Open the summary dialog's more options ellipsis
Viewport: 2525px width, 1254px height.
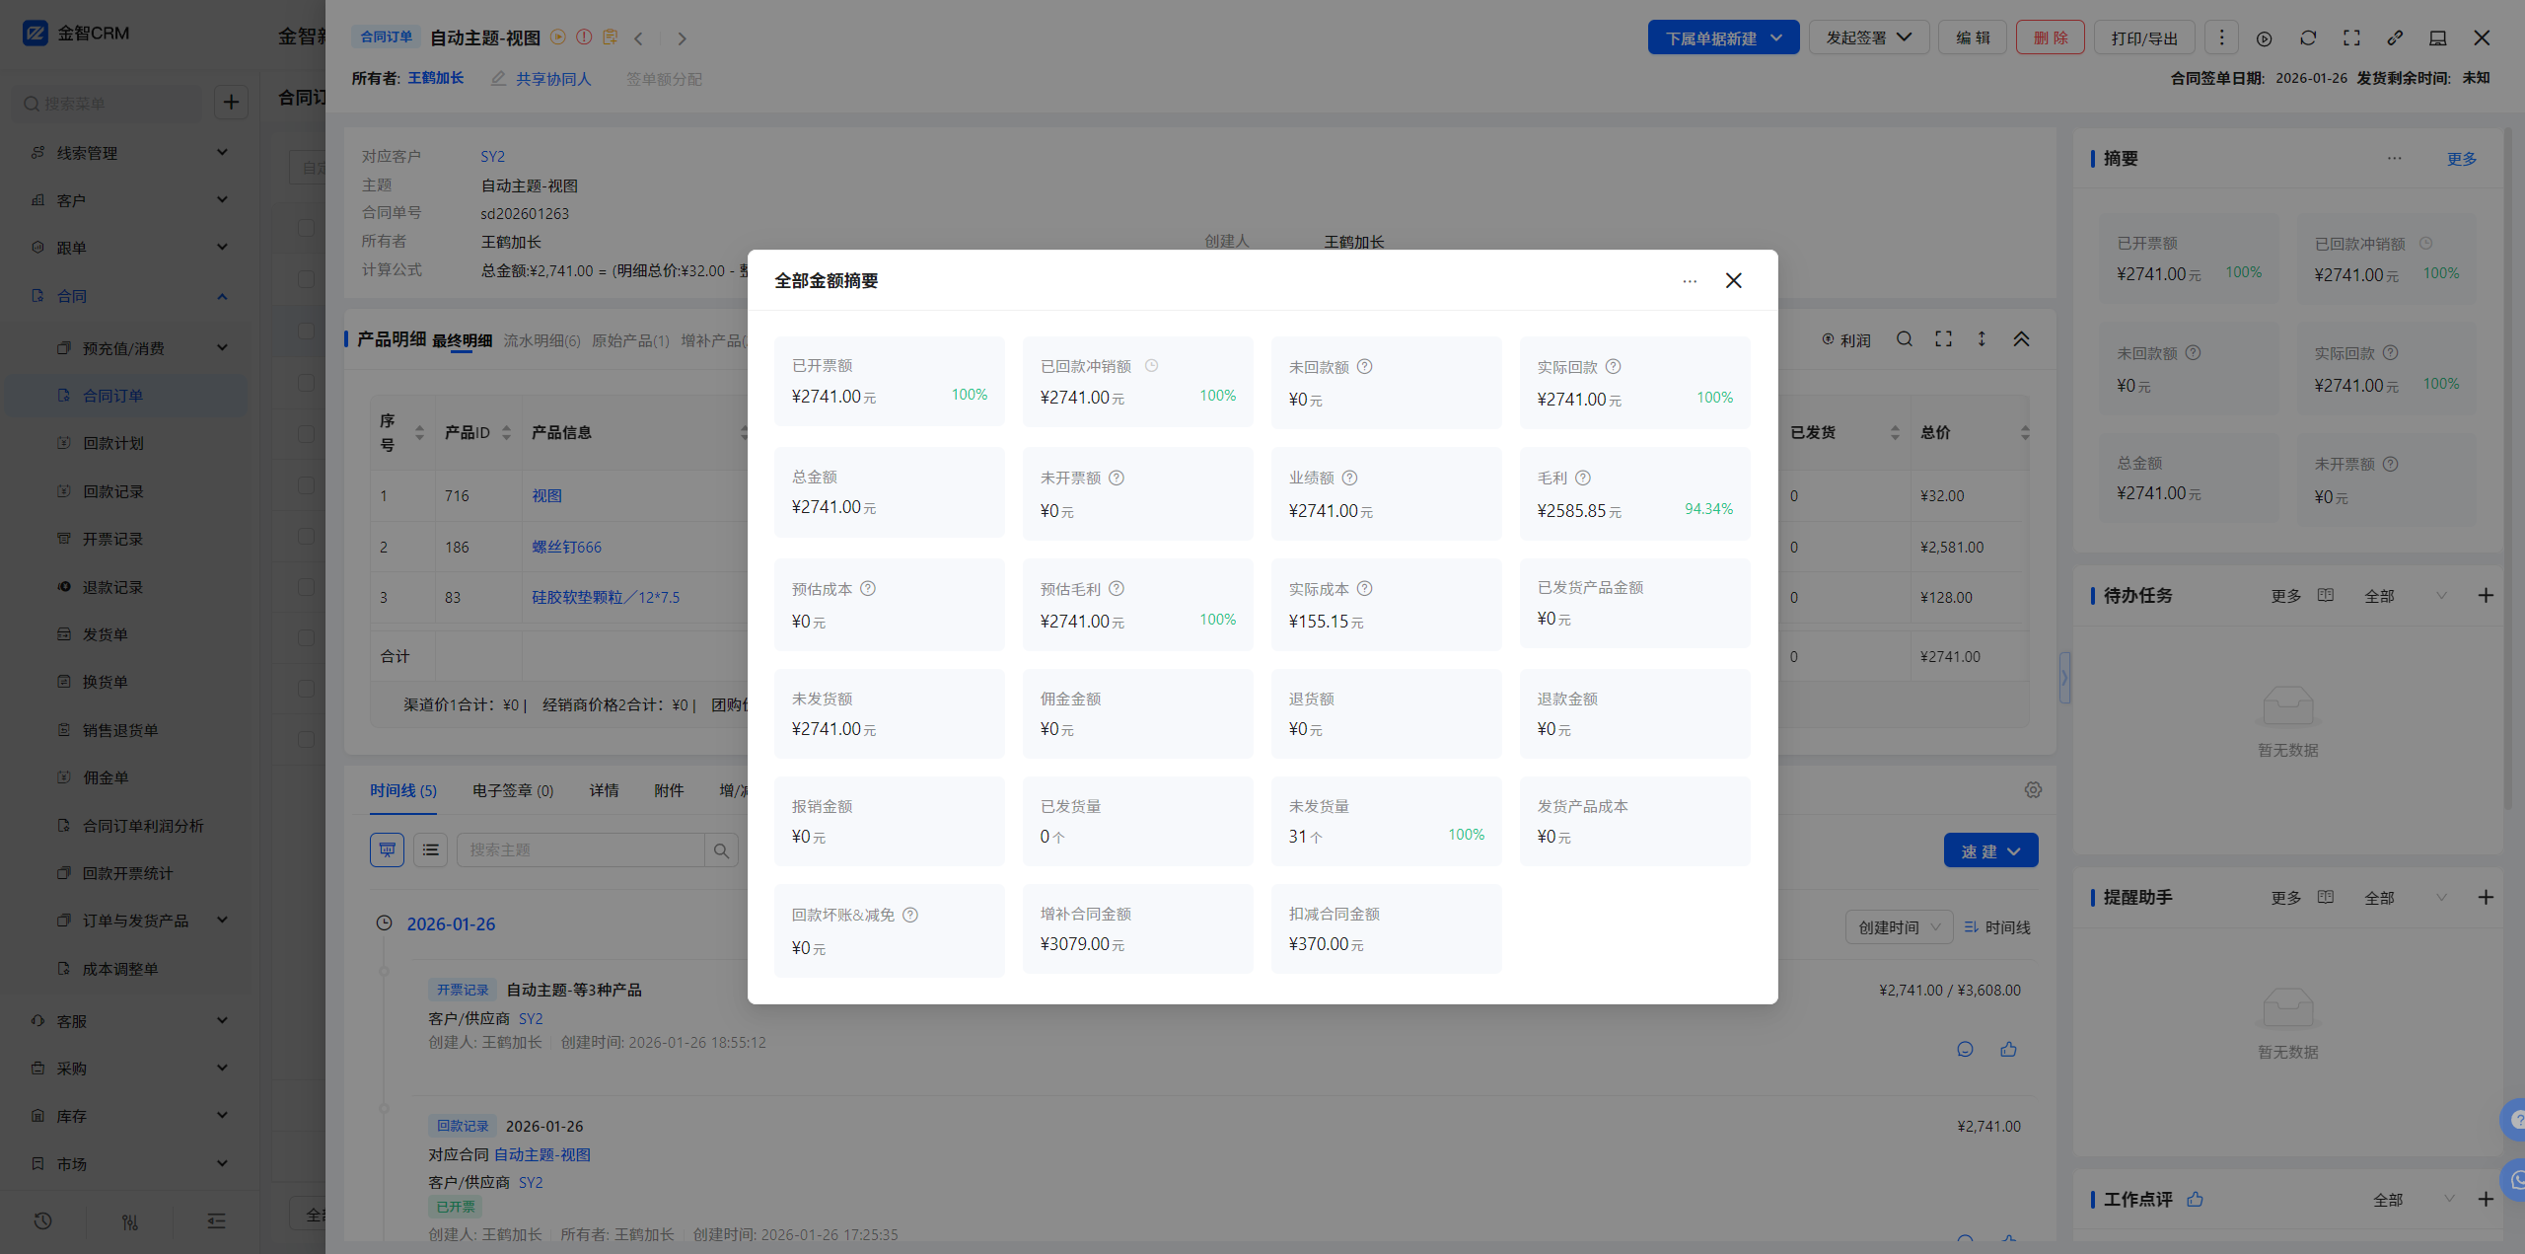[x=1690, y=281]
